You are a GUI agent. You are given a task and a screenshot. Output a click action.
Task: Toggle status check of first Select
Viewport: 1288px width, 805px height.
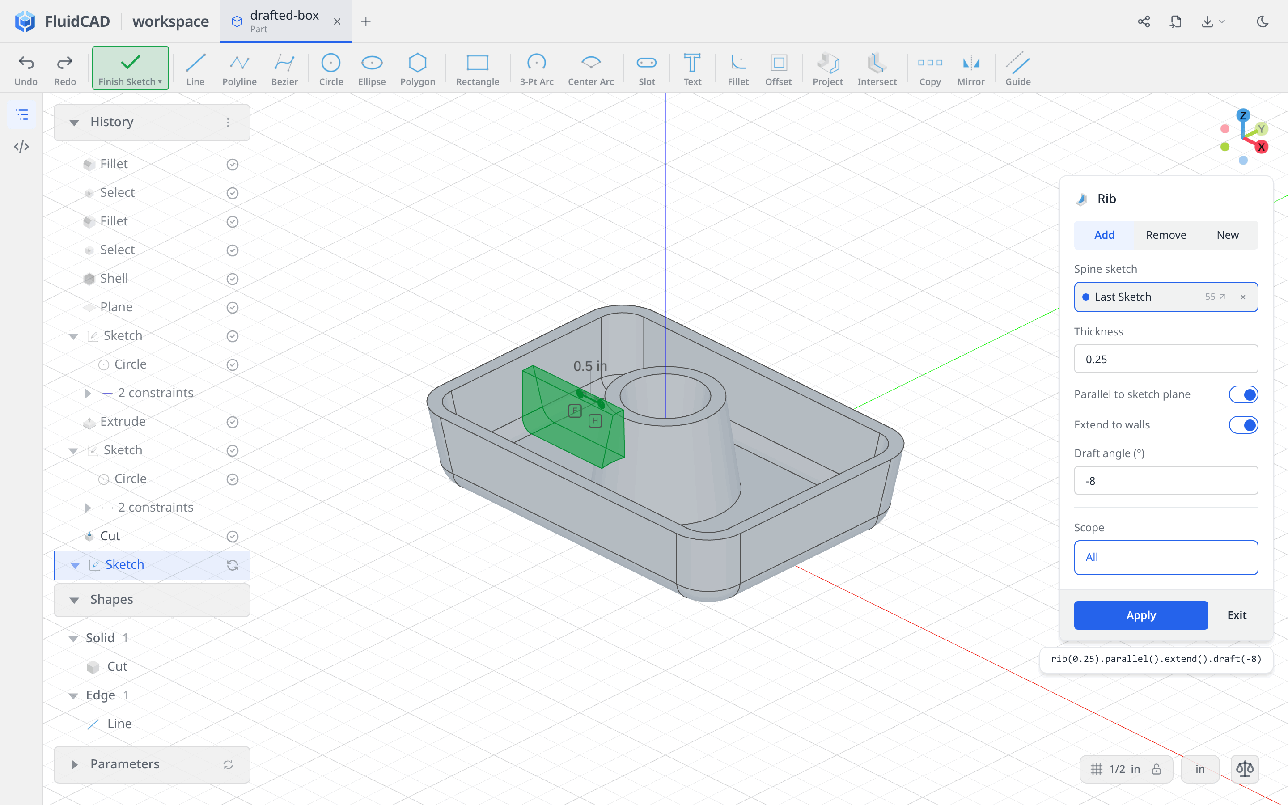232,193
